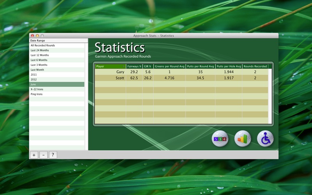Select Last Month range
The height and width of the screenshot is (195, 312).
pyautogui.click(x=57, y=70)
